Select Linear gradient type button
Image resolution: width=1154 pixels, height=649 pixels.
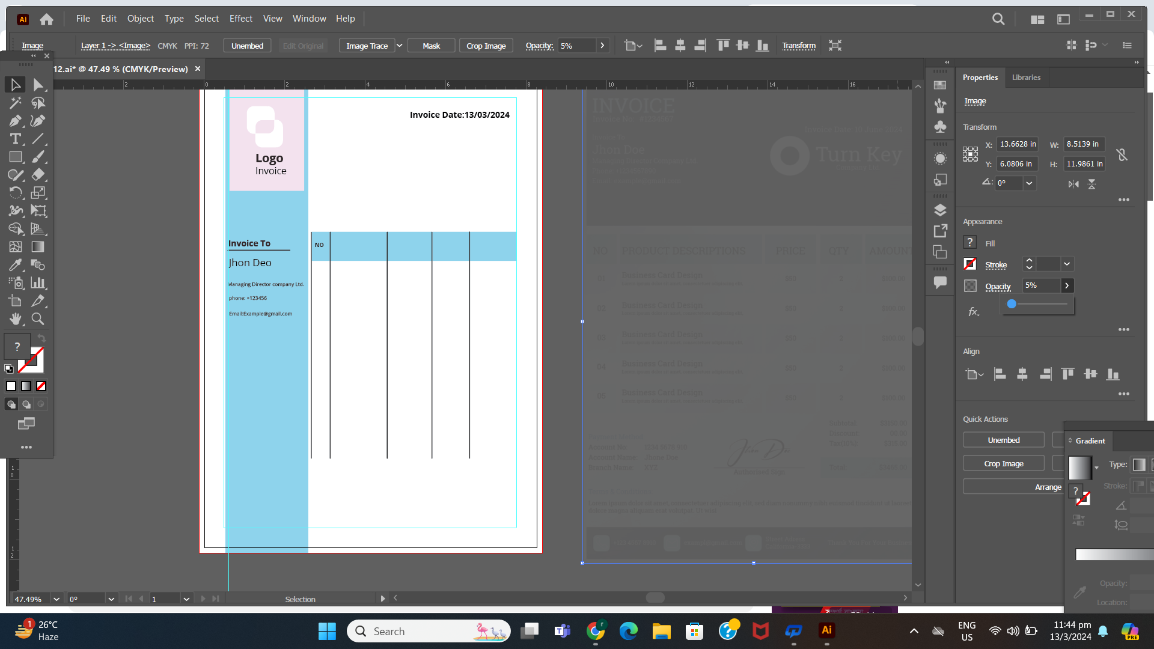click(x=1139, y=465)
